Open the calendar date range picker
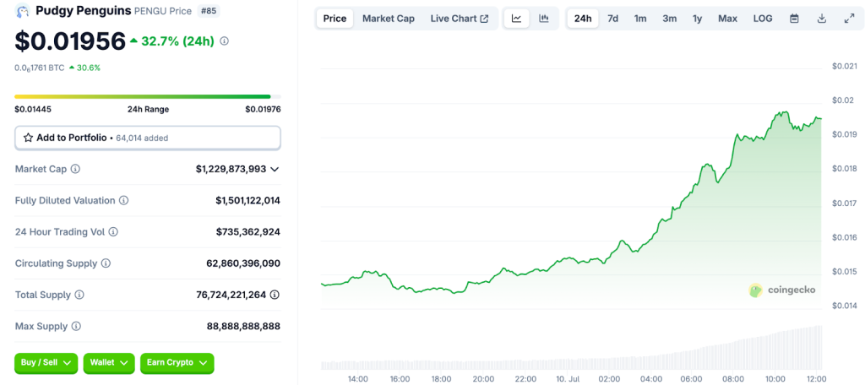 [x=794, y=19]
